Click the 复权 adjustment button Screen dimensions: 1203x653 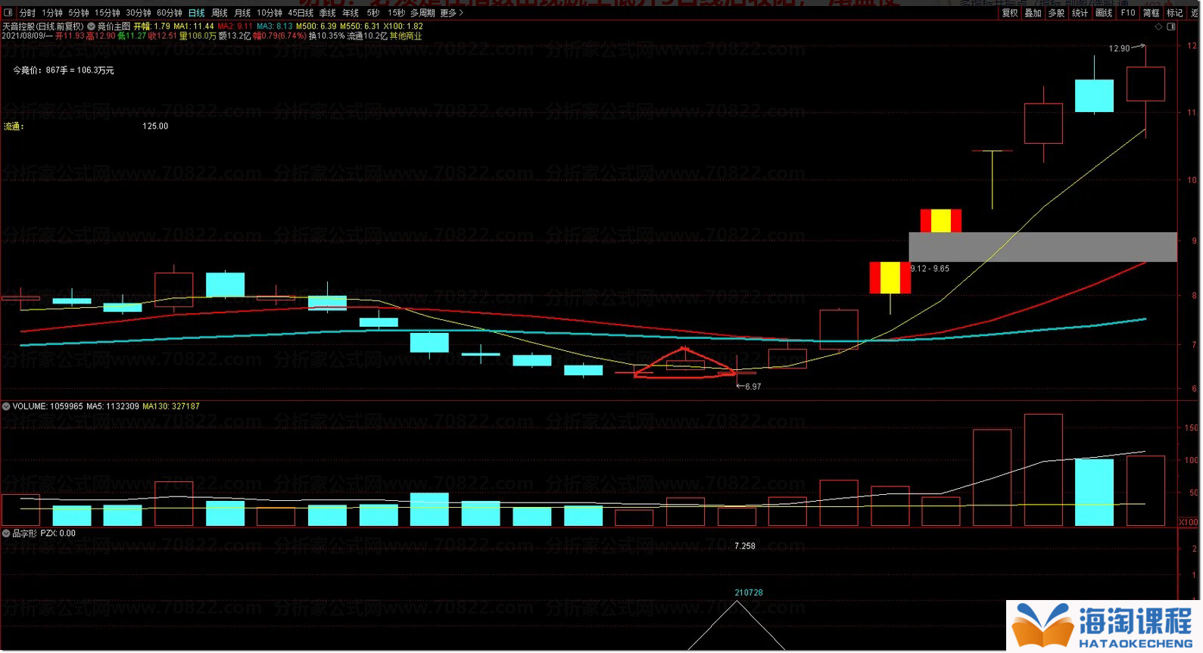click(x=1010, y=13)
